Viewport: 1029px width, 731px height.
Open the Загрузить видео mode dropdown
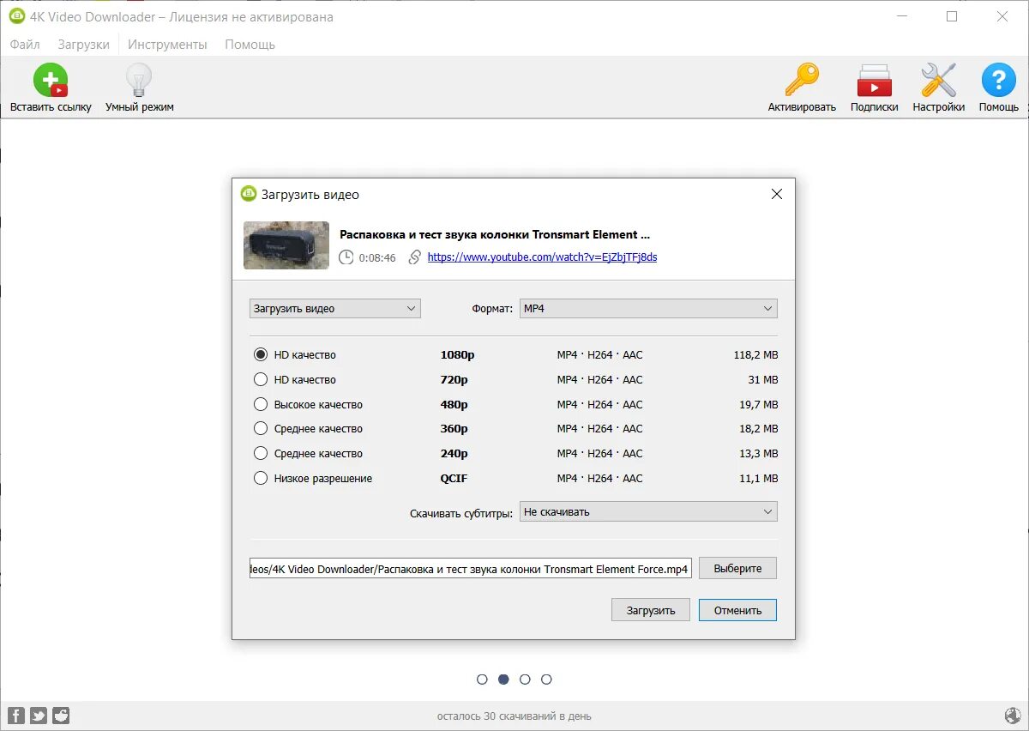pyautogui.click(x=335, y=308)
